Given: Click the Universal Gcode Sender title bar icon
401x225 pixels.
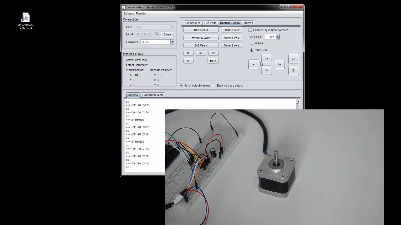Looking at the screenshot, I should 123,7.
